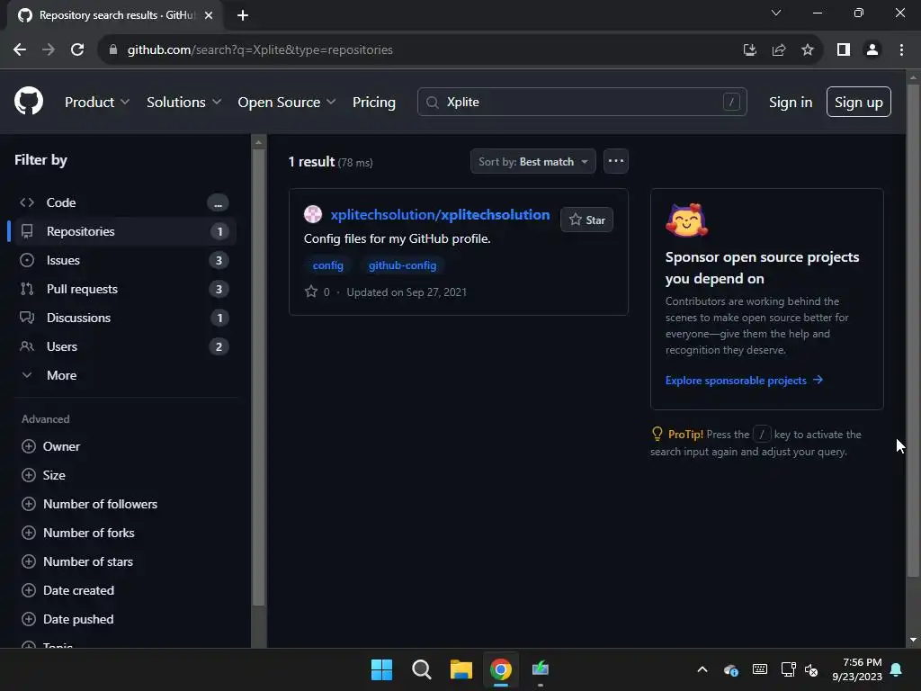Click the '1 result' heading text

click(311, 162)
